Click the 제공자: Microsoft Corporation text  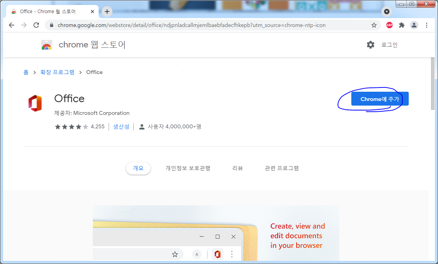click(92, 113)
